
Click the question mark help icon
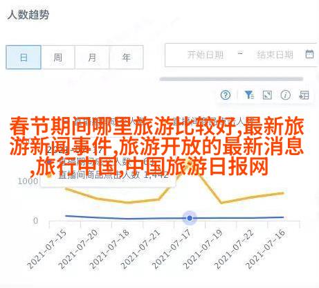click(226, 95)
